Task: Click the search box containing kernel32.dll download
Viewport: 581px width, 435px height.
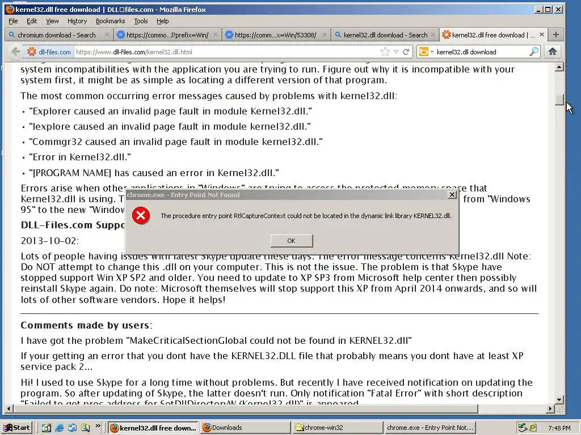Action: tap(482, 52)
